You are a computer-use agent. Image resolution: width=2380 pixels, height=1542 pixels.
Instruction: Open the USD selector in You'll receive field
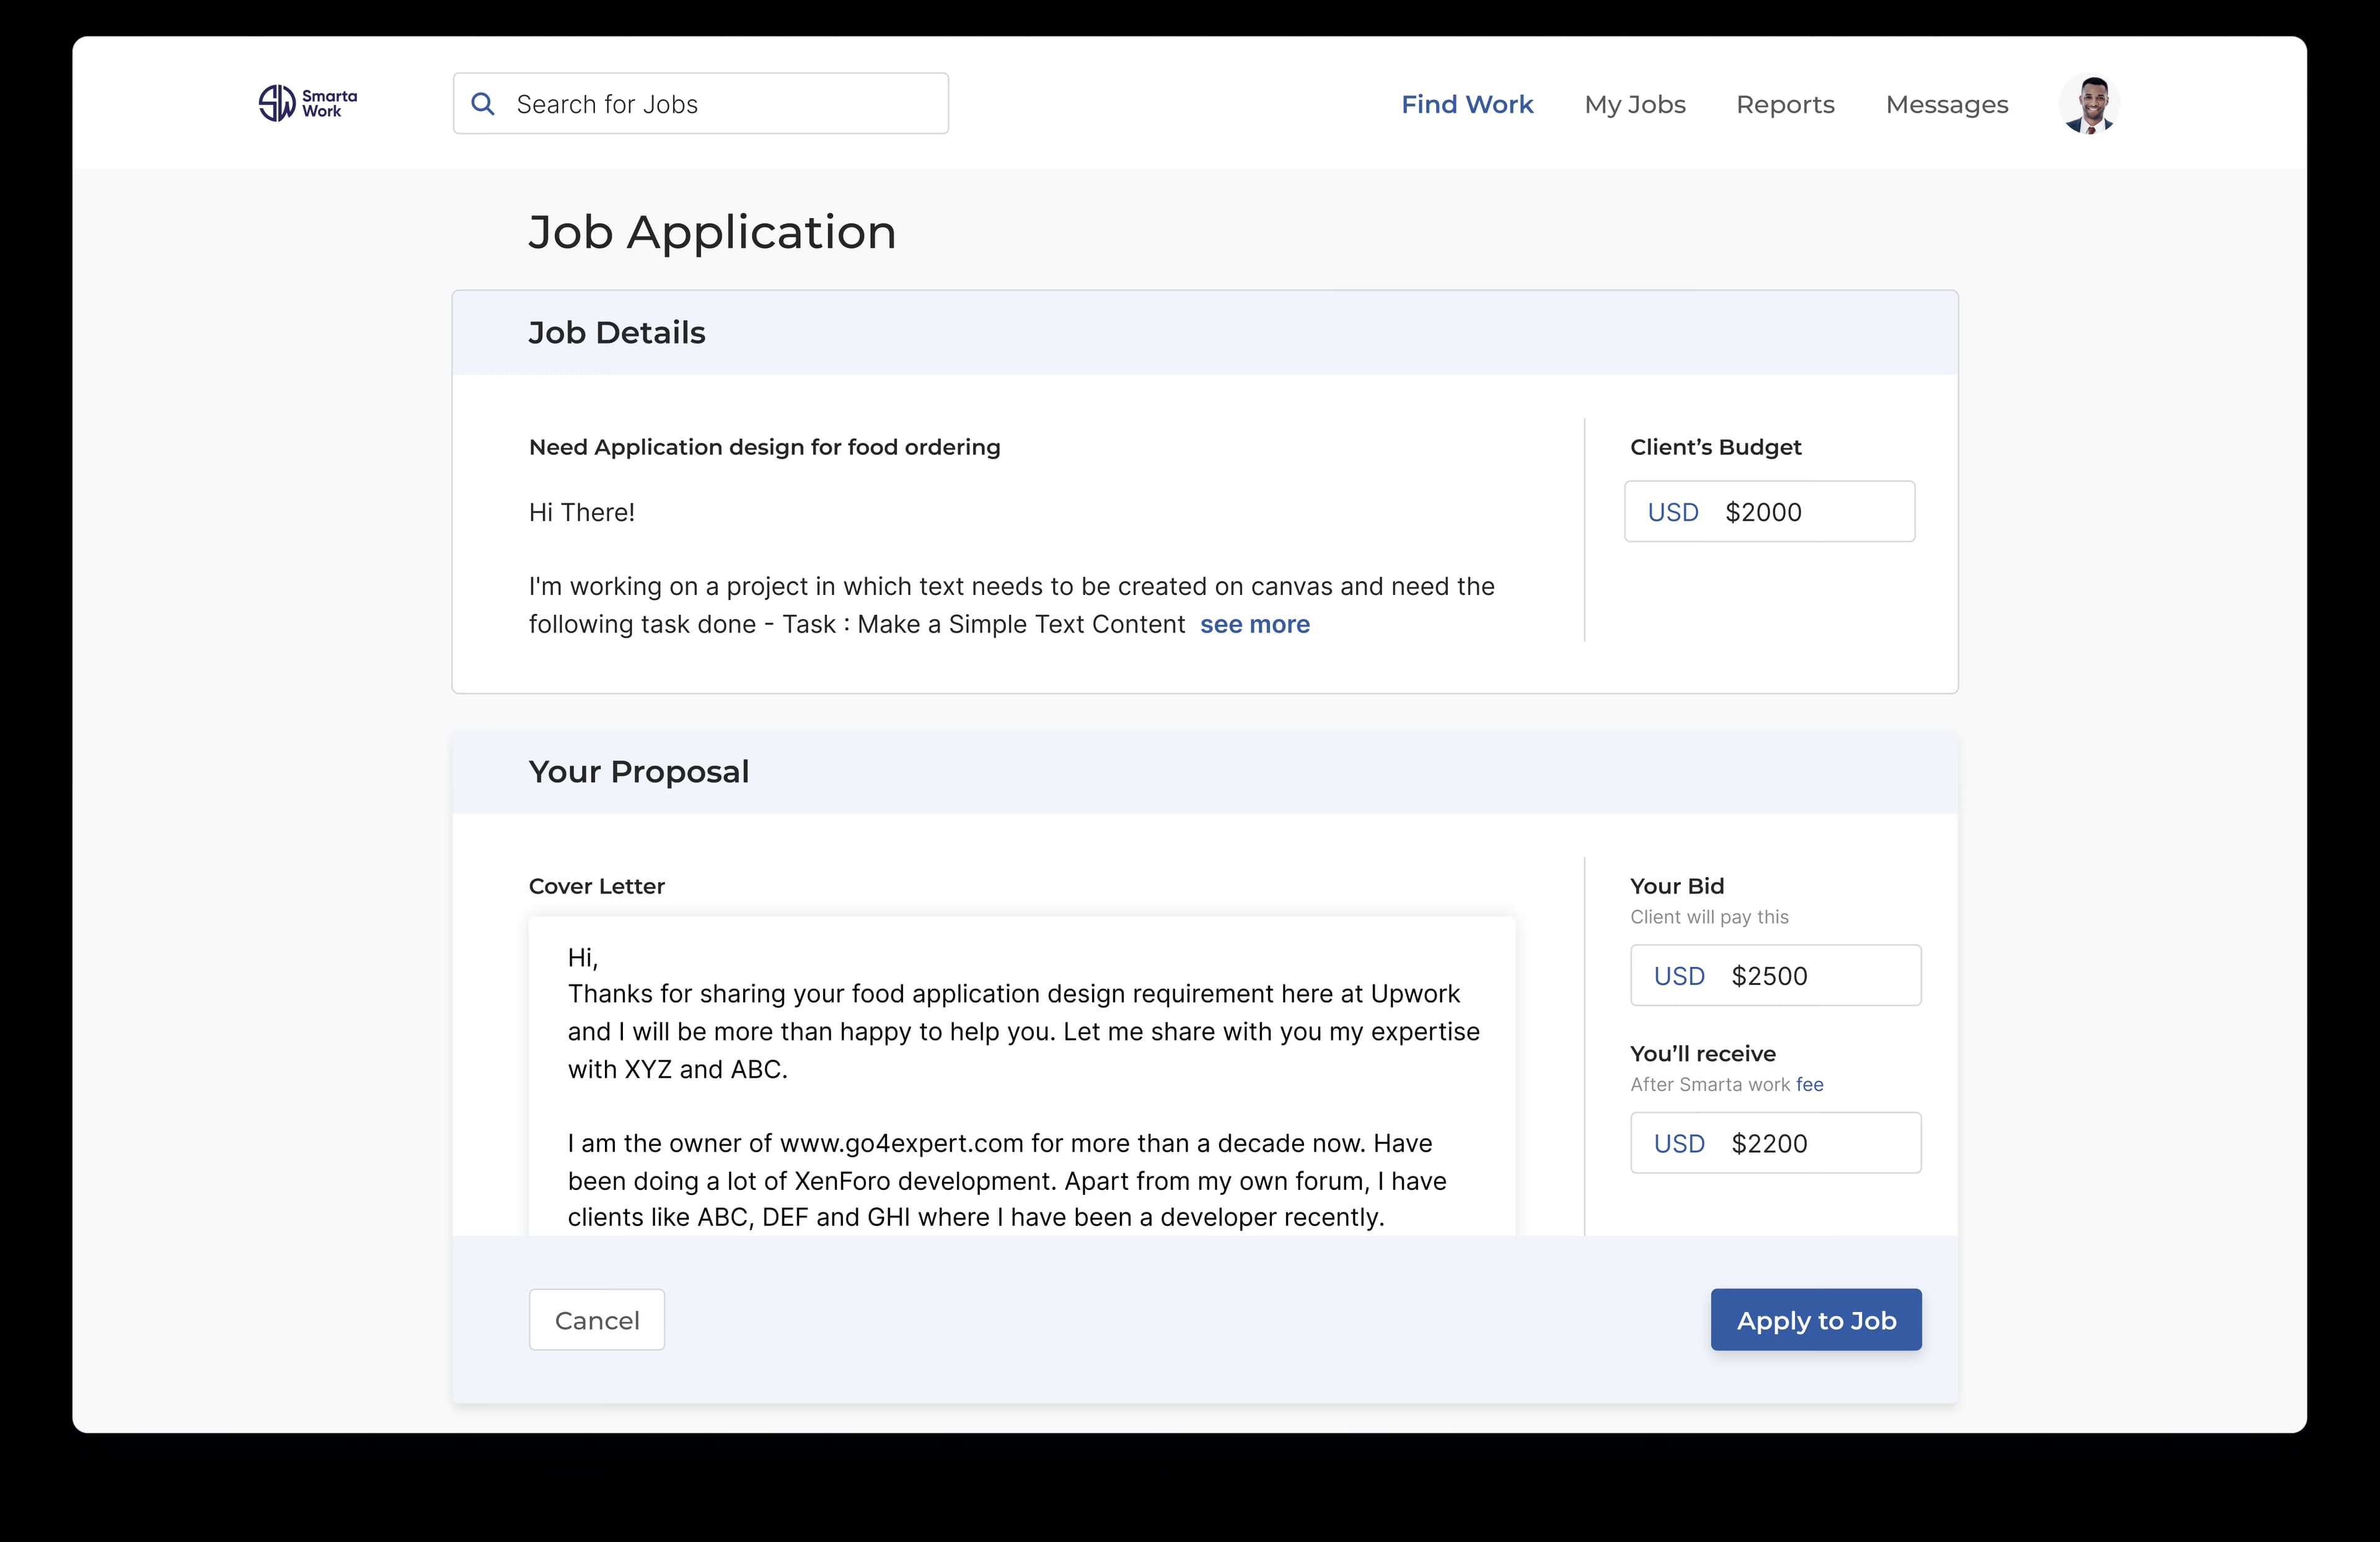coord(1679,1143)
